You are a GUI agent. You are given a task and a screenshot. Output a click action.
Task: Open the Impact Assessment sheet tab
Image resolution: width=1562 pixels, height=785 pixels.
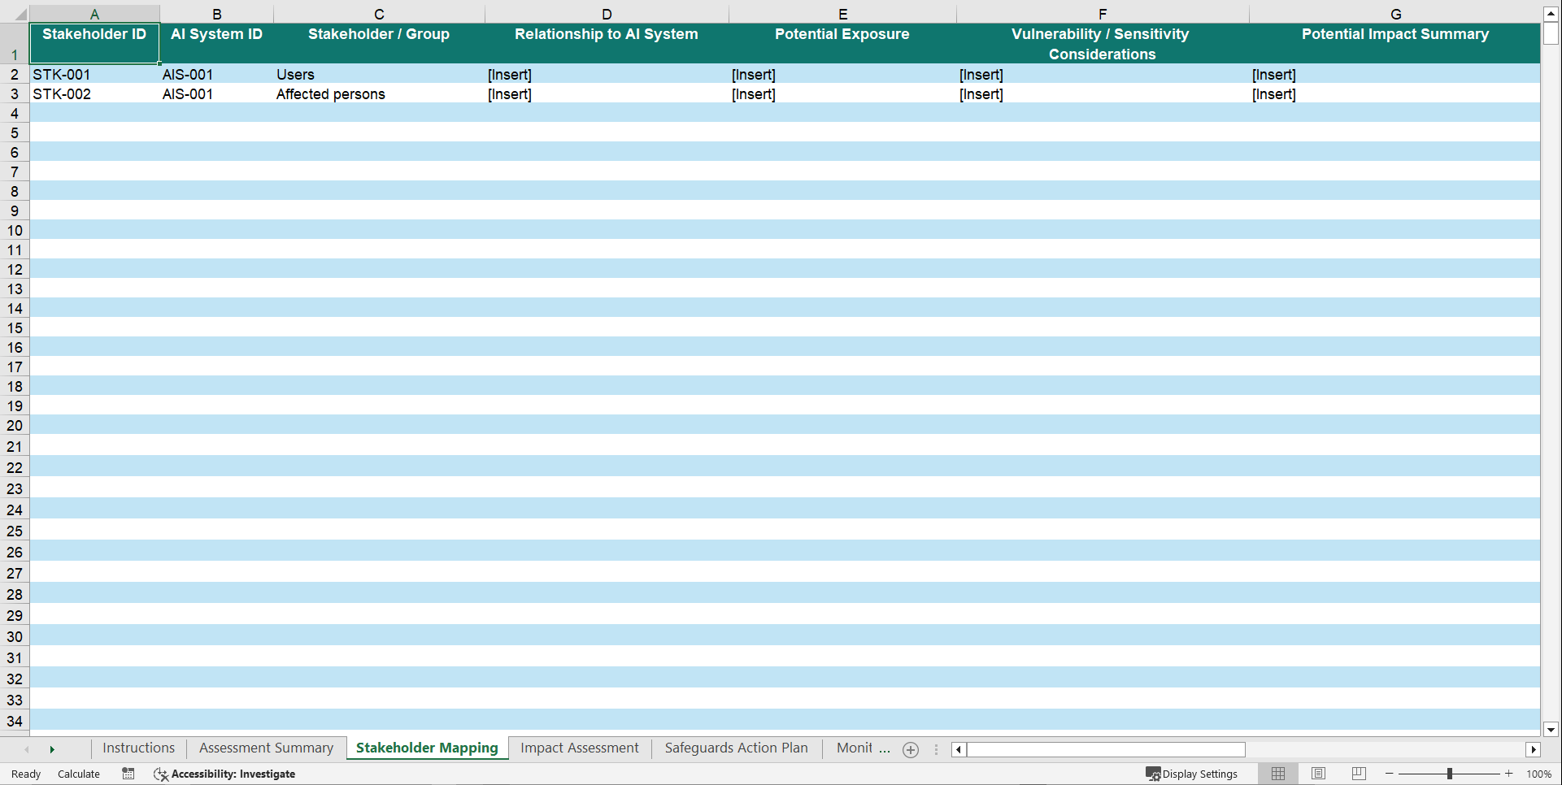tap(580, 748)
